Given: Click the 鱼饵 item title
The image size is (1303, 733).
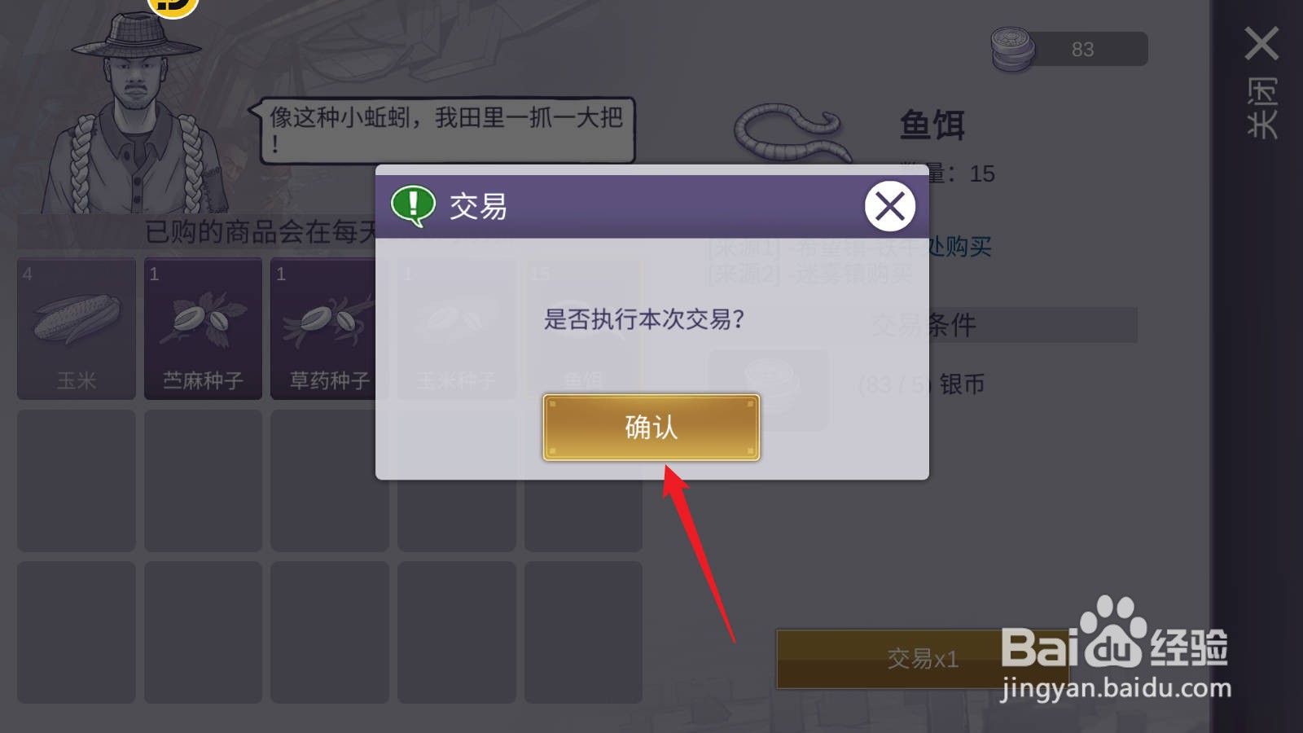Looking at the screenshot, I should point(932,125).
